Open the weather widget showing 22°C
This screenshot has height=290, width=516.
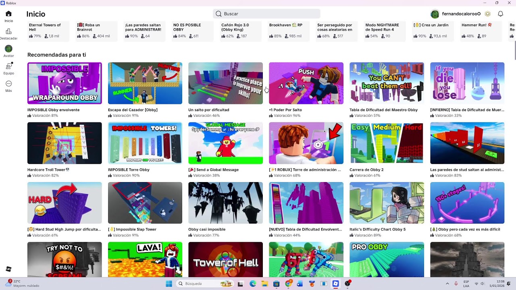tap(22, 283)
